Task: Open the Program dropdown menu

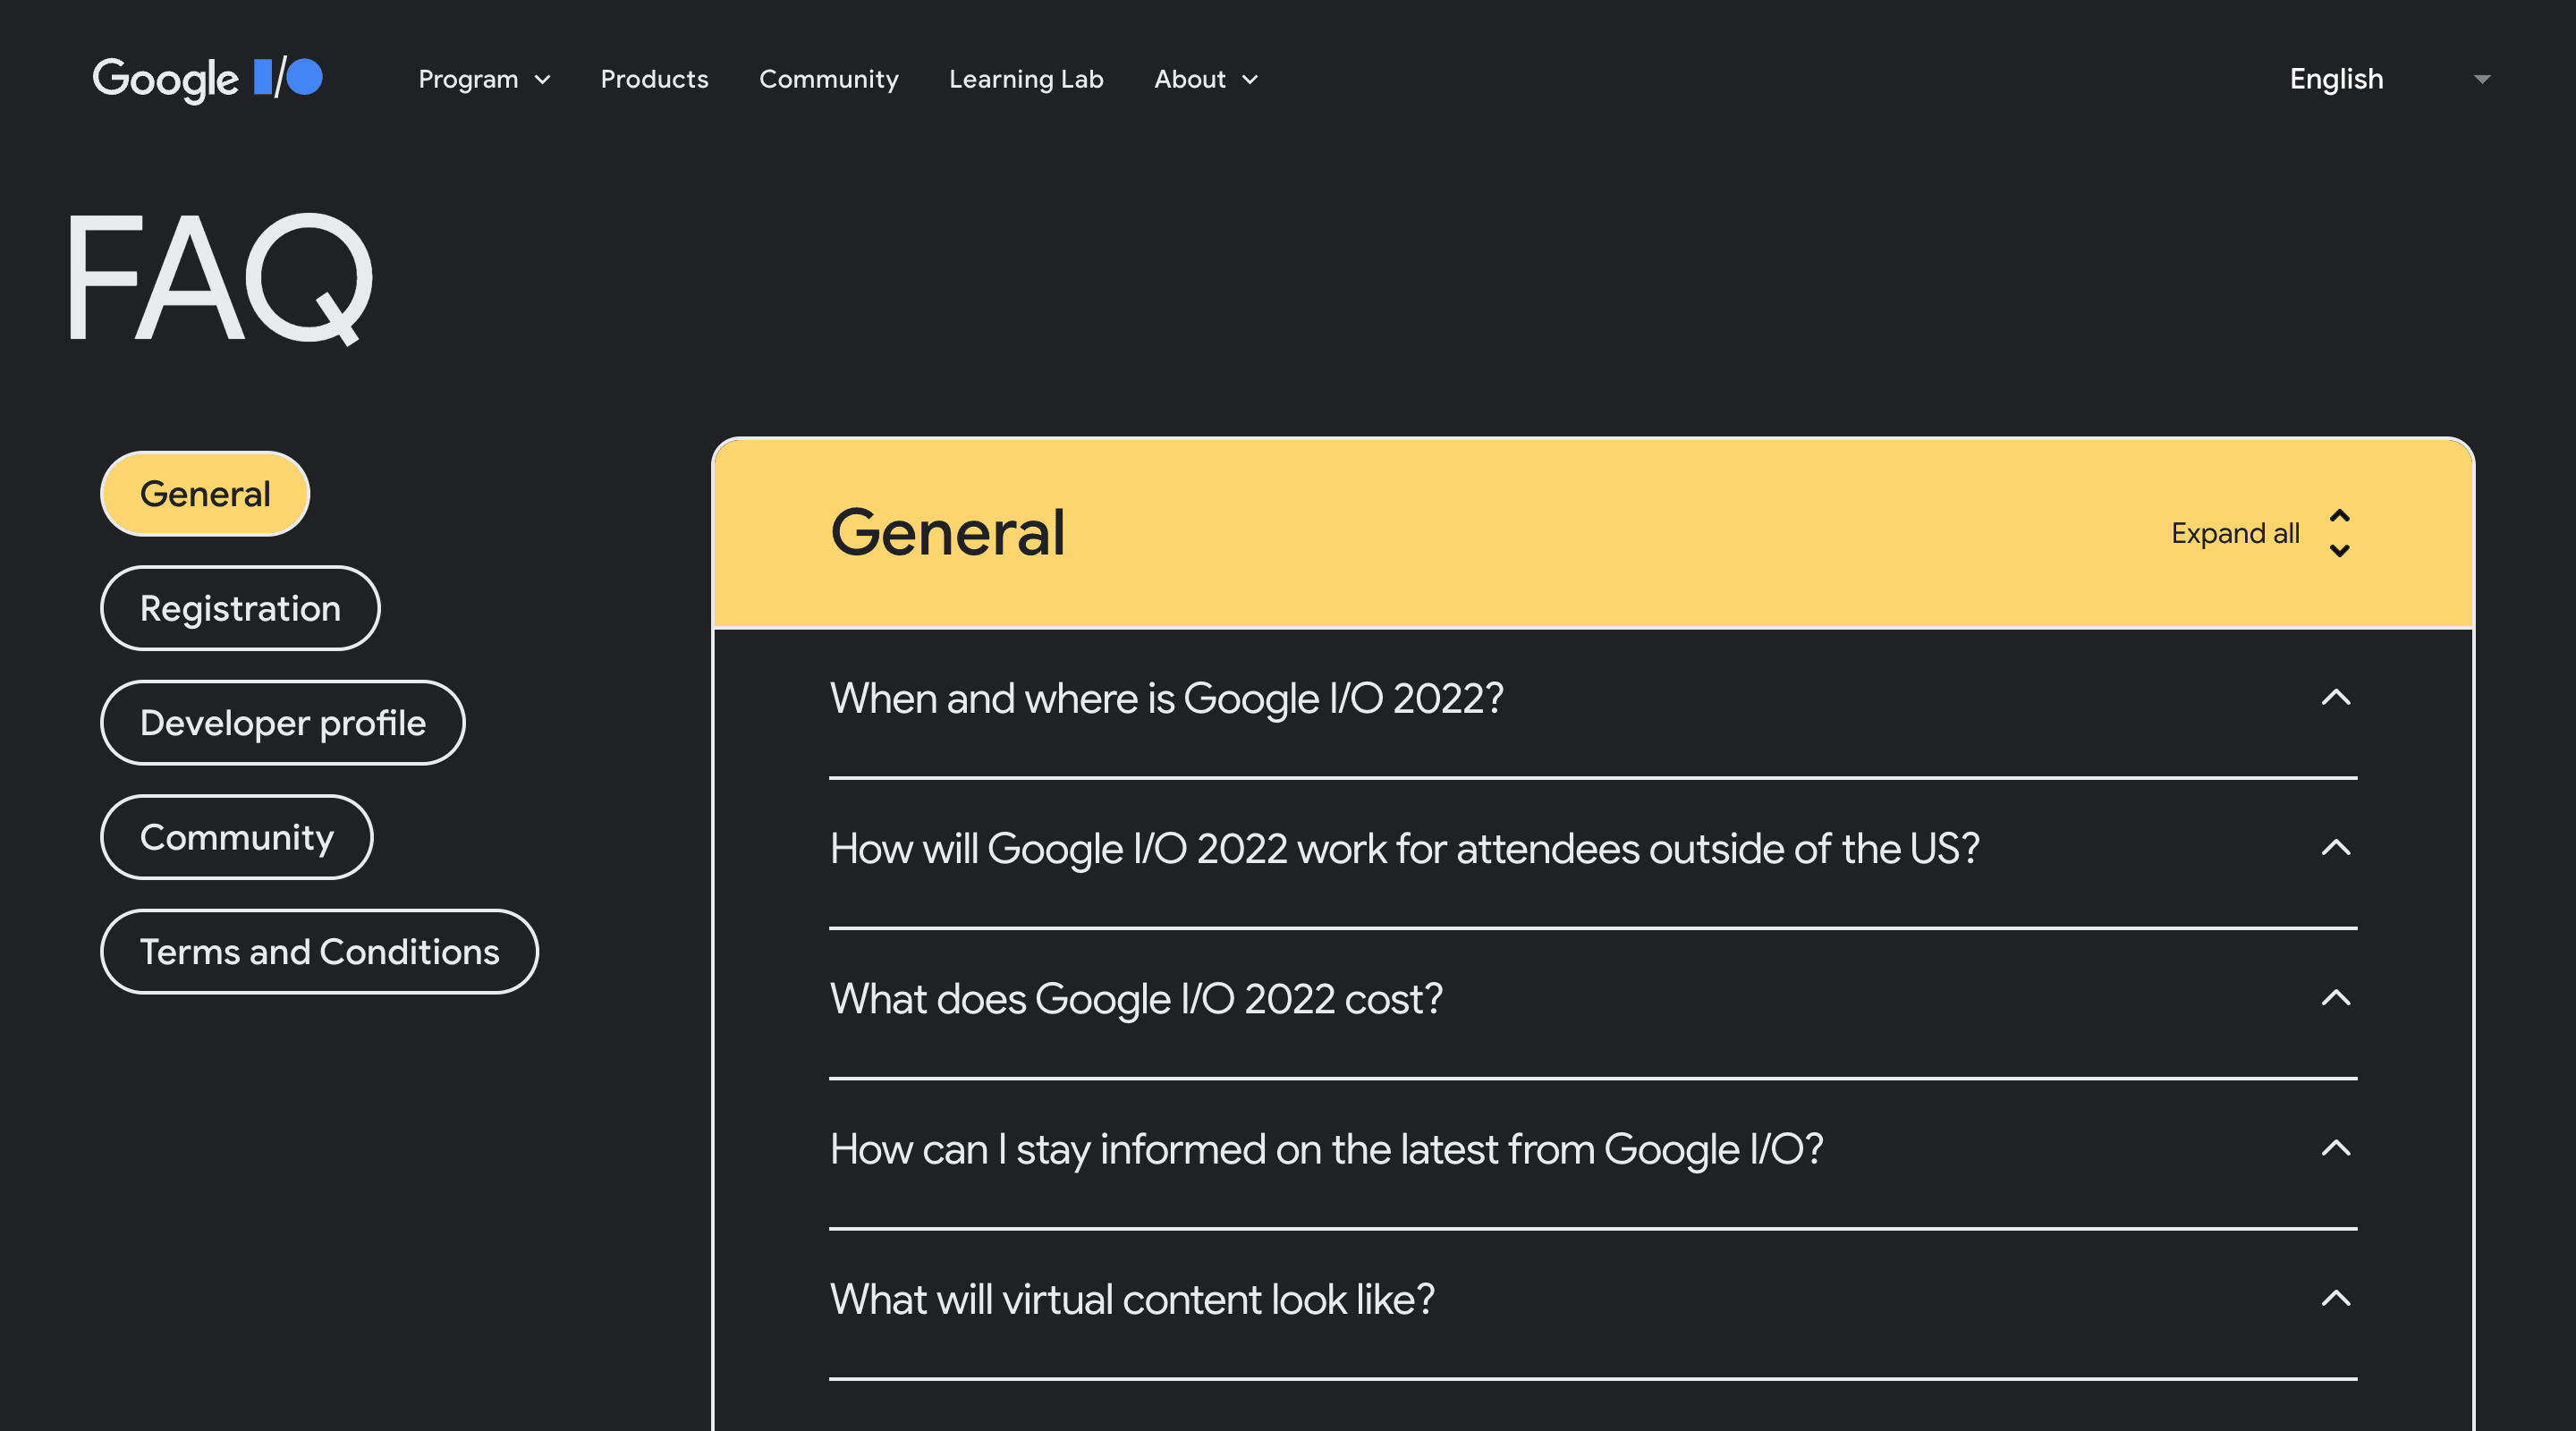Action: click(484, 79)
